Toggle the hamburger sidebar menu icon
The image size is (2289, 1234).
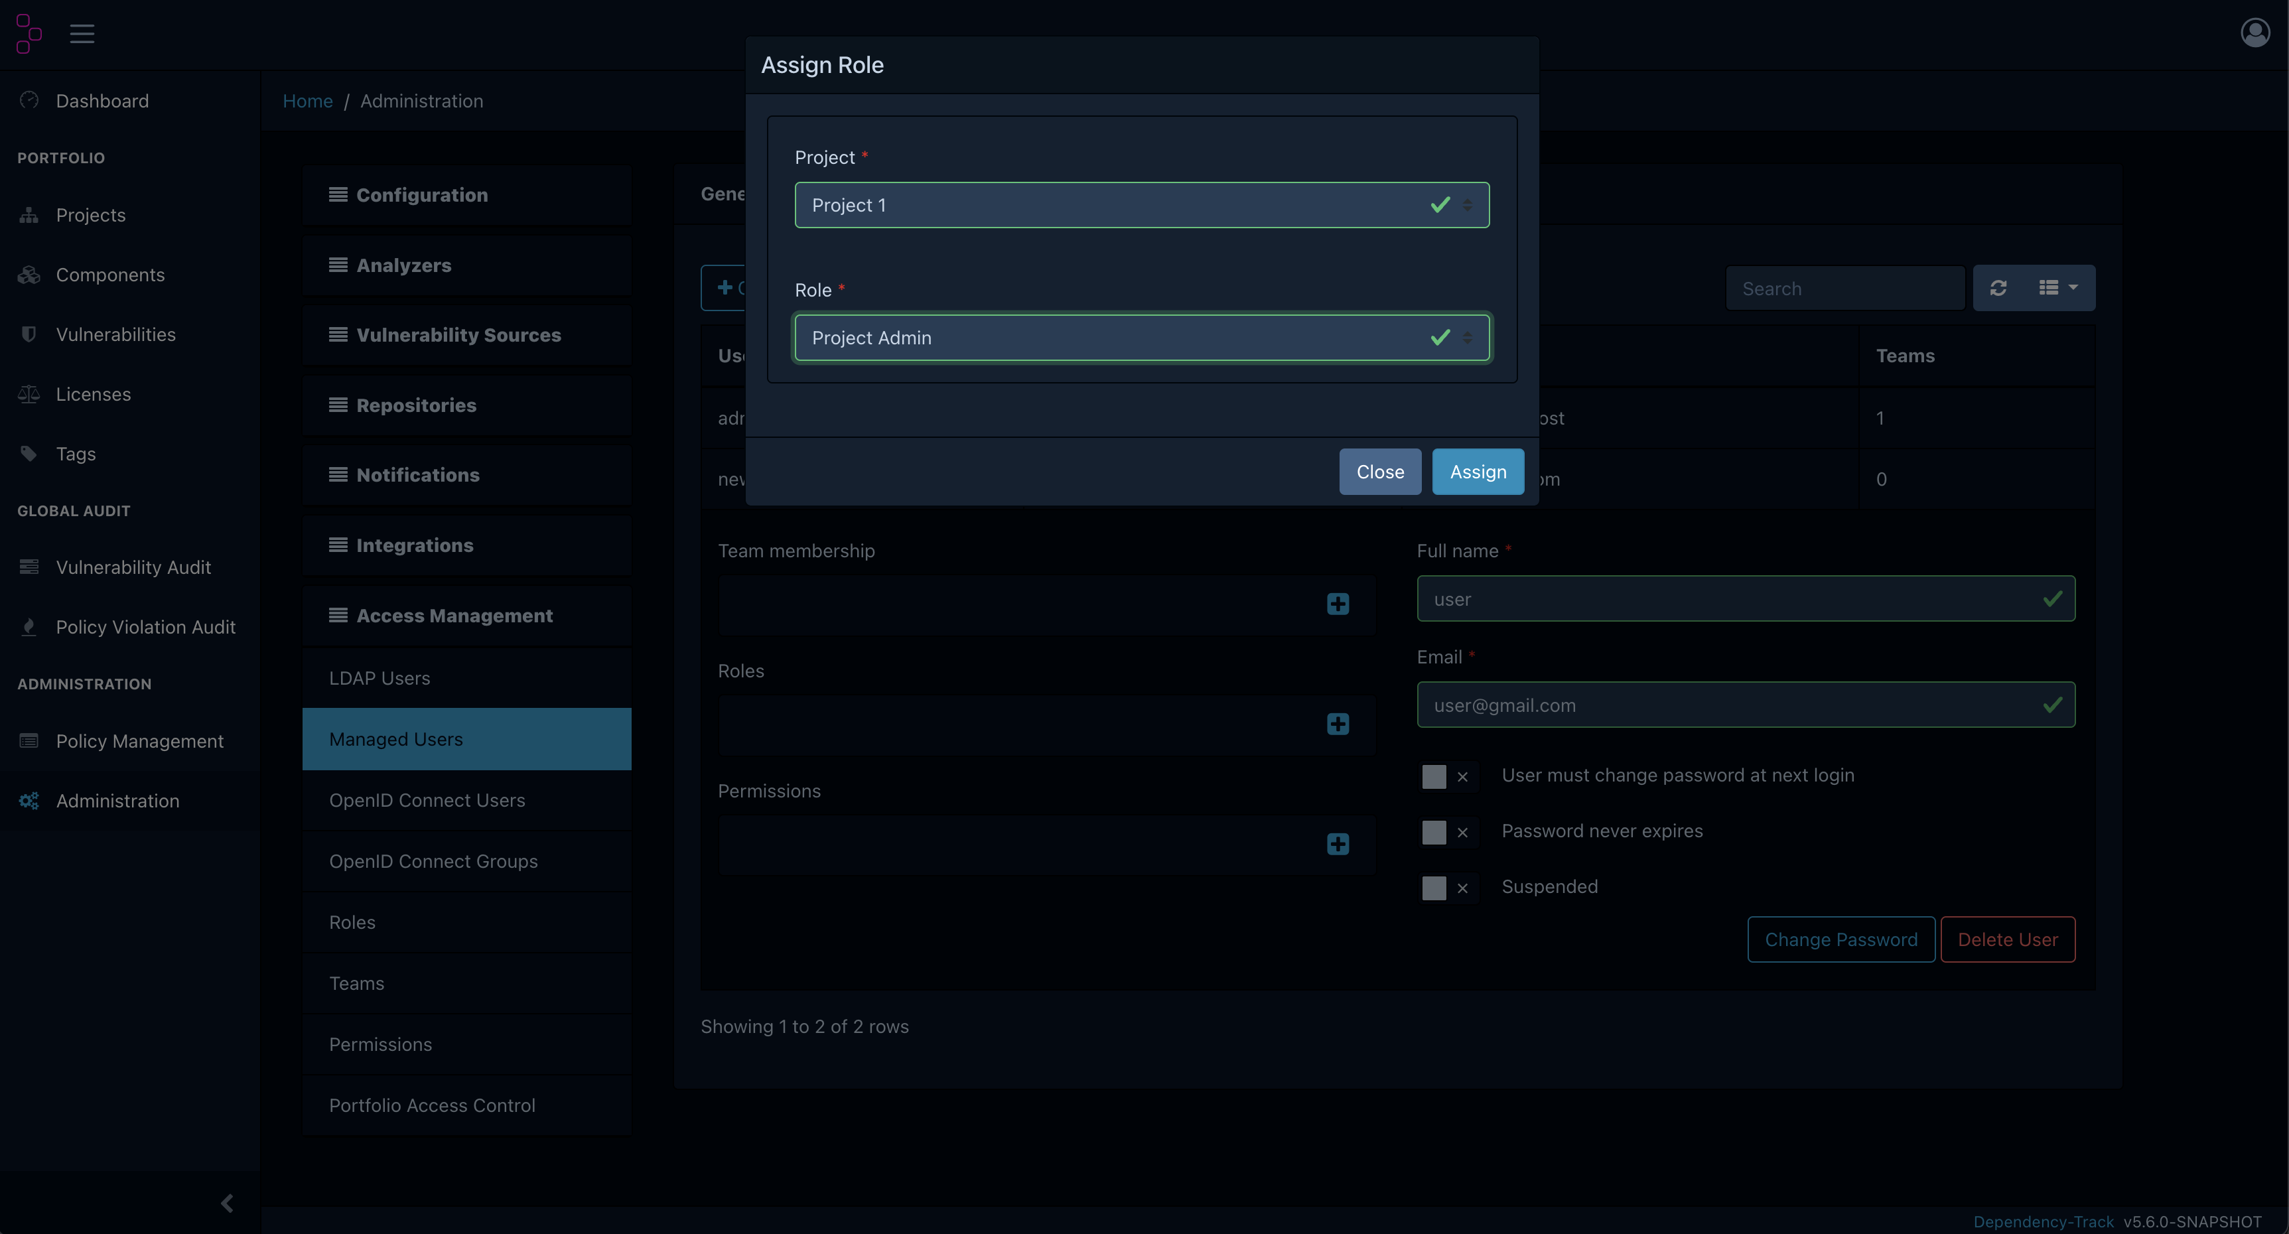pyautogui.click(x=82, y=34)
